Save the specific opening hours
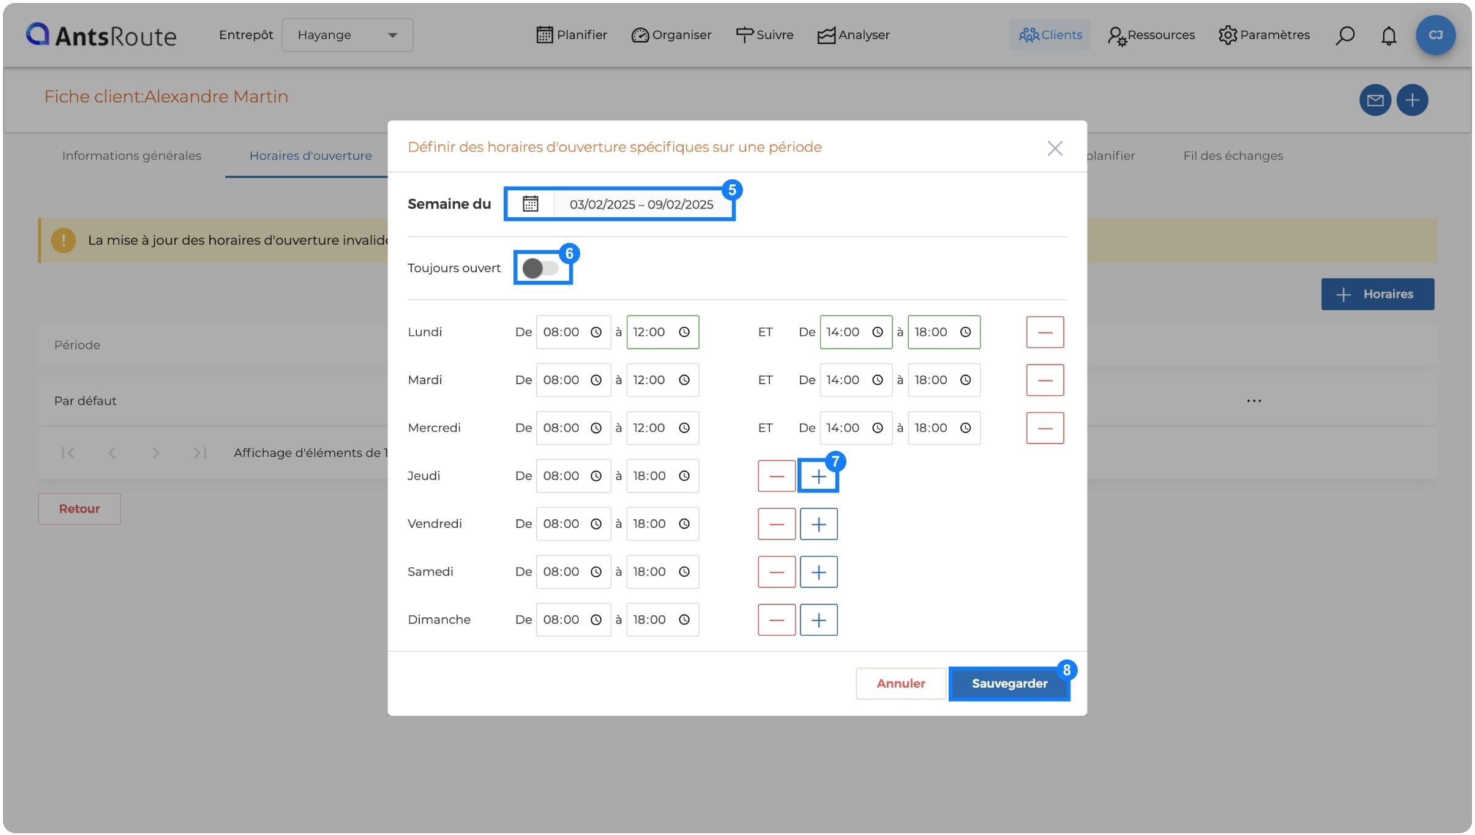The image size is (1475, 835). [1009, 683]
